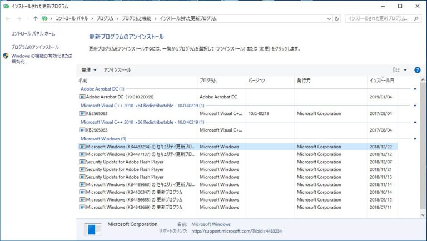Open the help question mark icon
427x241 pixels.
[417, 70]
